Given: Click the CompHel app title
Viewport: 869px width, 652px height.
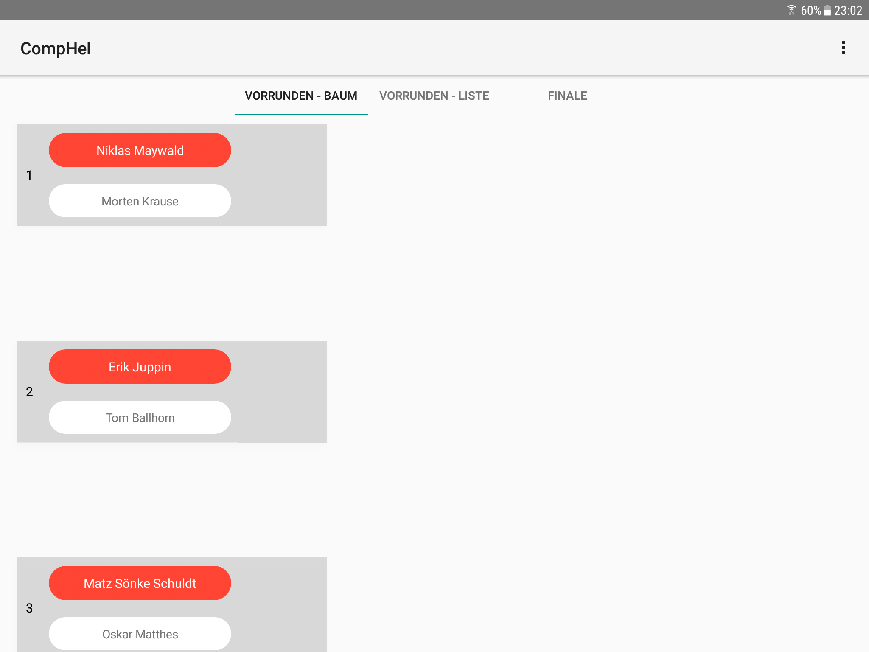Looking at the screenshot, I should [x=56, y=48].
